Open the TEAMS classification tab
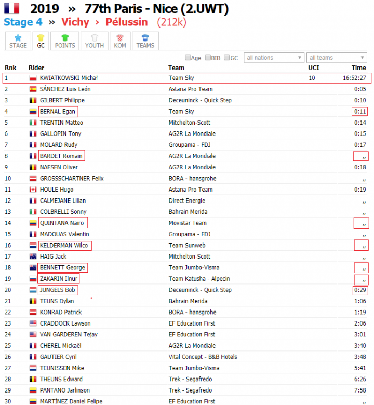Image resolution: width=374 pixels, height=405 pixels. click(145, 41)
